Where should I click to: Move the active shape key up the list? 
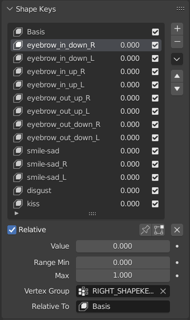tap(177, 76)
